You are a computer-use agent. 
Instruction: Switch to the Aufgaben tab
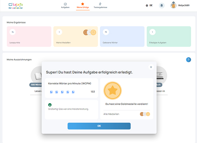[65, 6]
